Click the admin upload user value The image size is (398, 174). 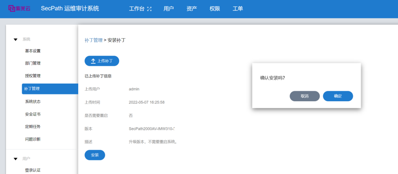[x=134, y=89]
